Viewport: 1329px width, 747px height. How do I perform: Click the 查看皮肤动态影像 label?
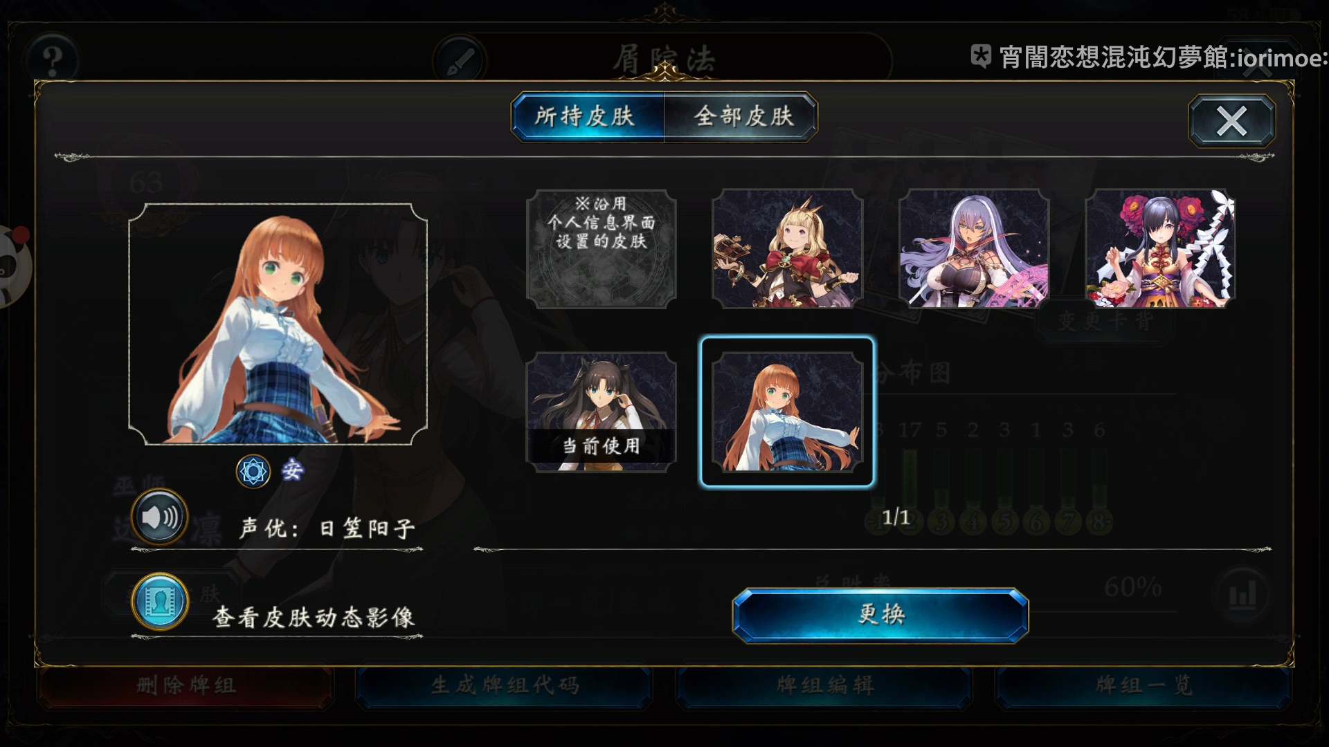(x=313, y=617)
